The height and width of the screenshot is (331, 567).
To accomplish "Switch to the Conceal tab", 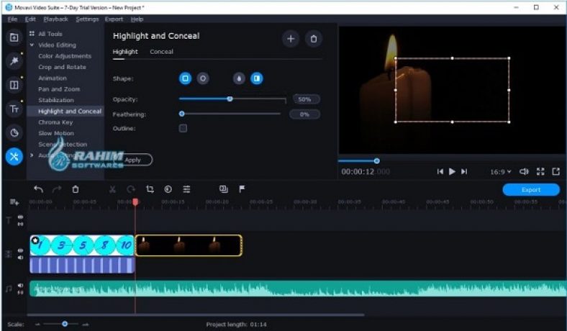I will 161,52.
